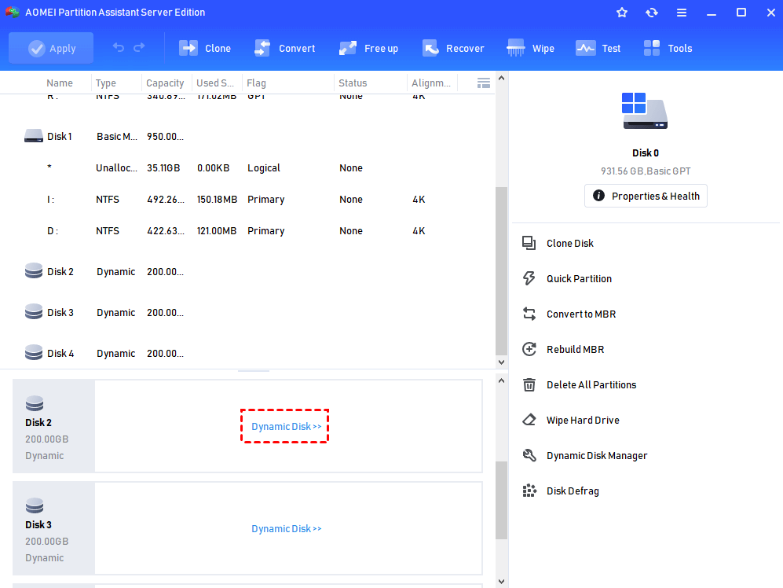
Task: Click the Quick Partition lightning icon
Action: pyautogui.click(x=529, y=278)
